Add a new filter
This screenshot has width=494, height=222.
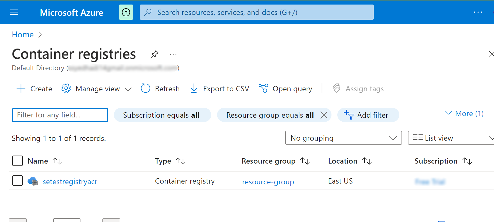click(x=368, y=115)
